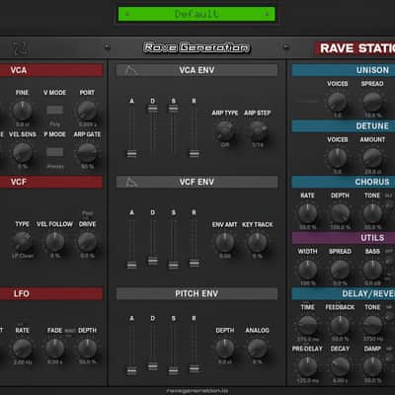Click the red VCF section header
The height and width of the screenshot is (395, 395).
pos(51,182)
